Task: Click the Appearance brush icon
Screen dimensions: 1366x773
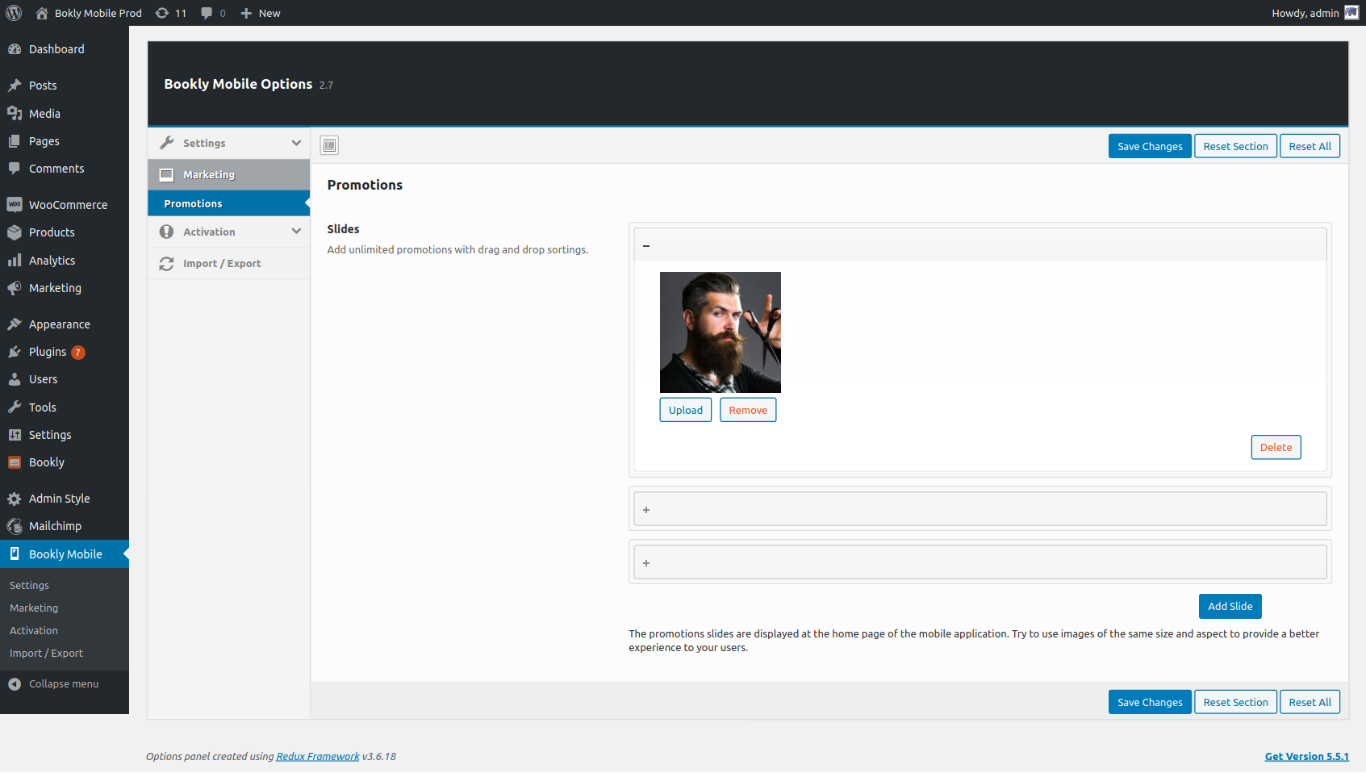Action: 15,324
